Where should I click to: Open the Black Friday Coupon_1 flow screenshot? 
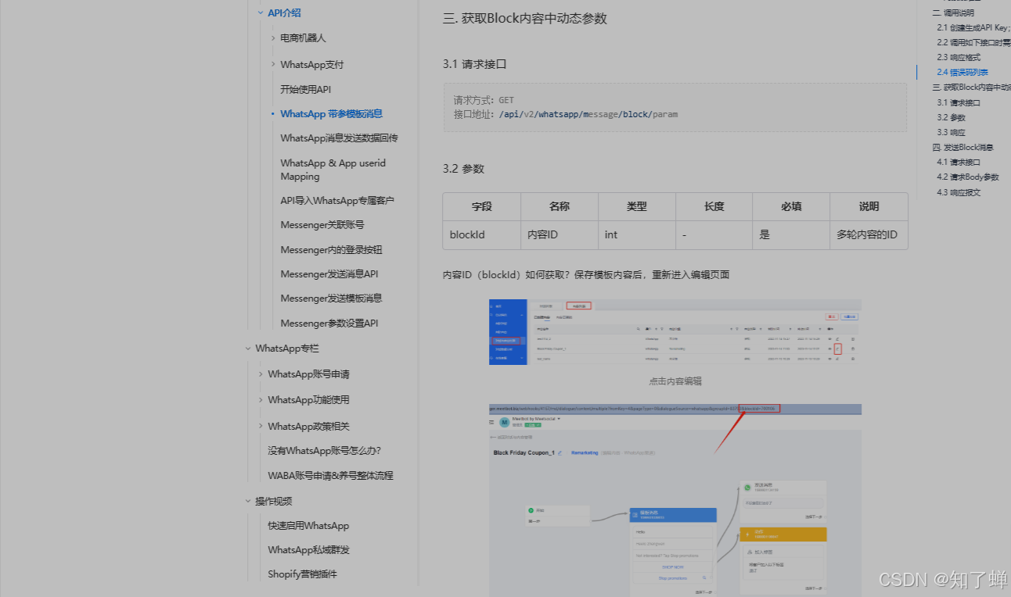pos(675,500)
